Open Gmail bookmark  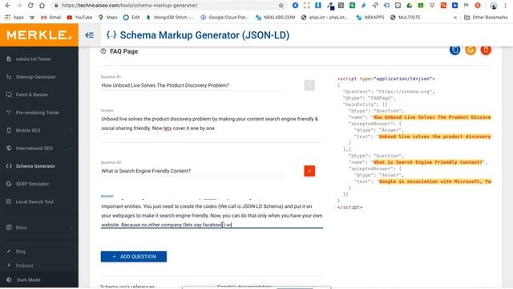point(51,18)
